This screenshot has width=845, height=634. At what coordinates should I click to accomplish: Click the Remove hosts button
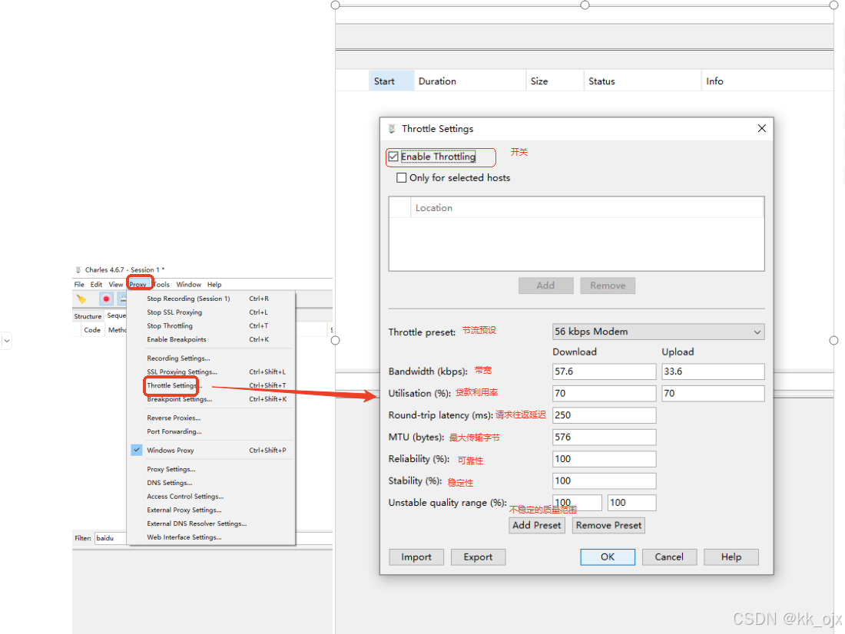[x=608, y=286]
